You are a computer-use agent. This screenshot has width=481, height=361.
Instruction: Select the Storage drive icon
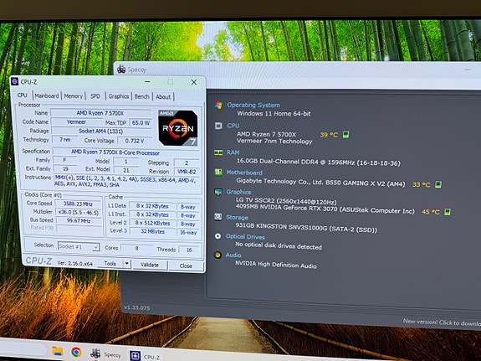(218, 217)
